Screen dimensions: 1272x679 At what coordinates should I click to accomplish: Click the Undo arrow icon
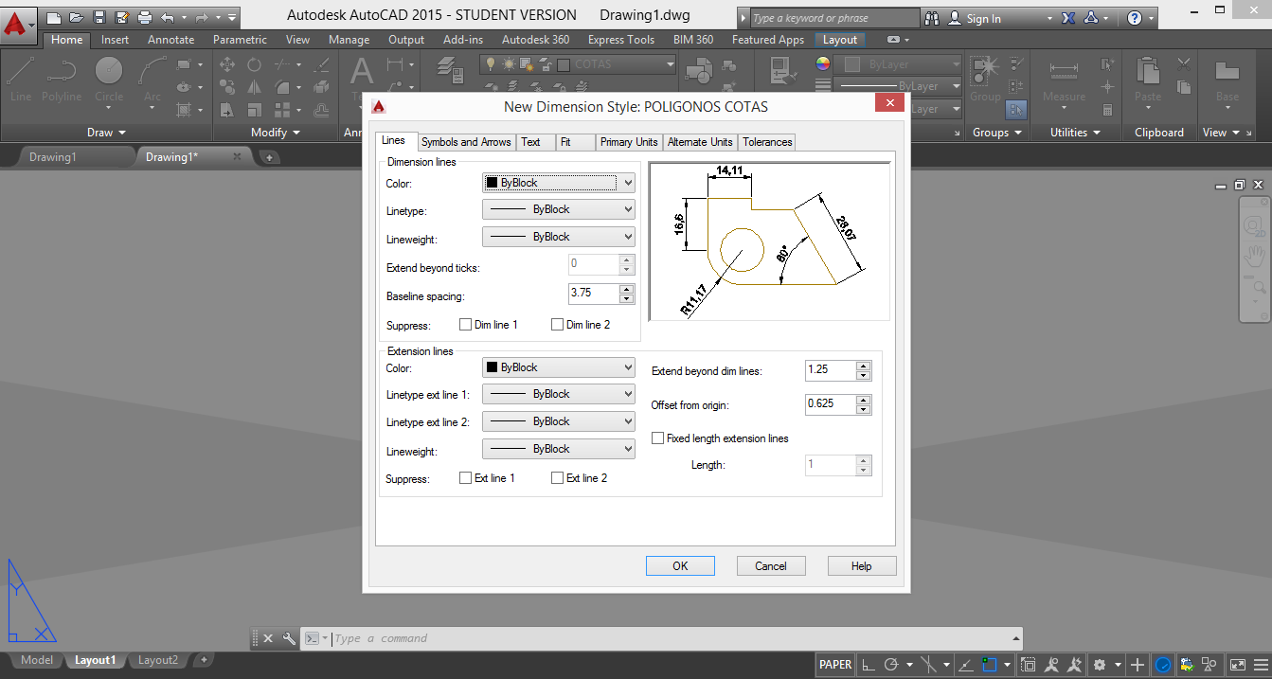[167, 17]
